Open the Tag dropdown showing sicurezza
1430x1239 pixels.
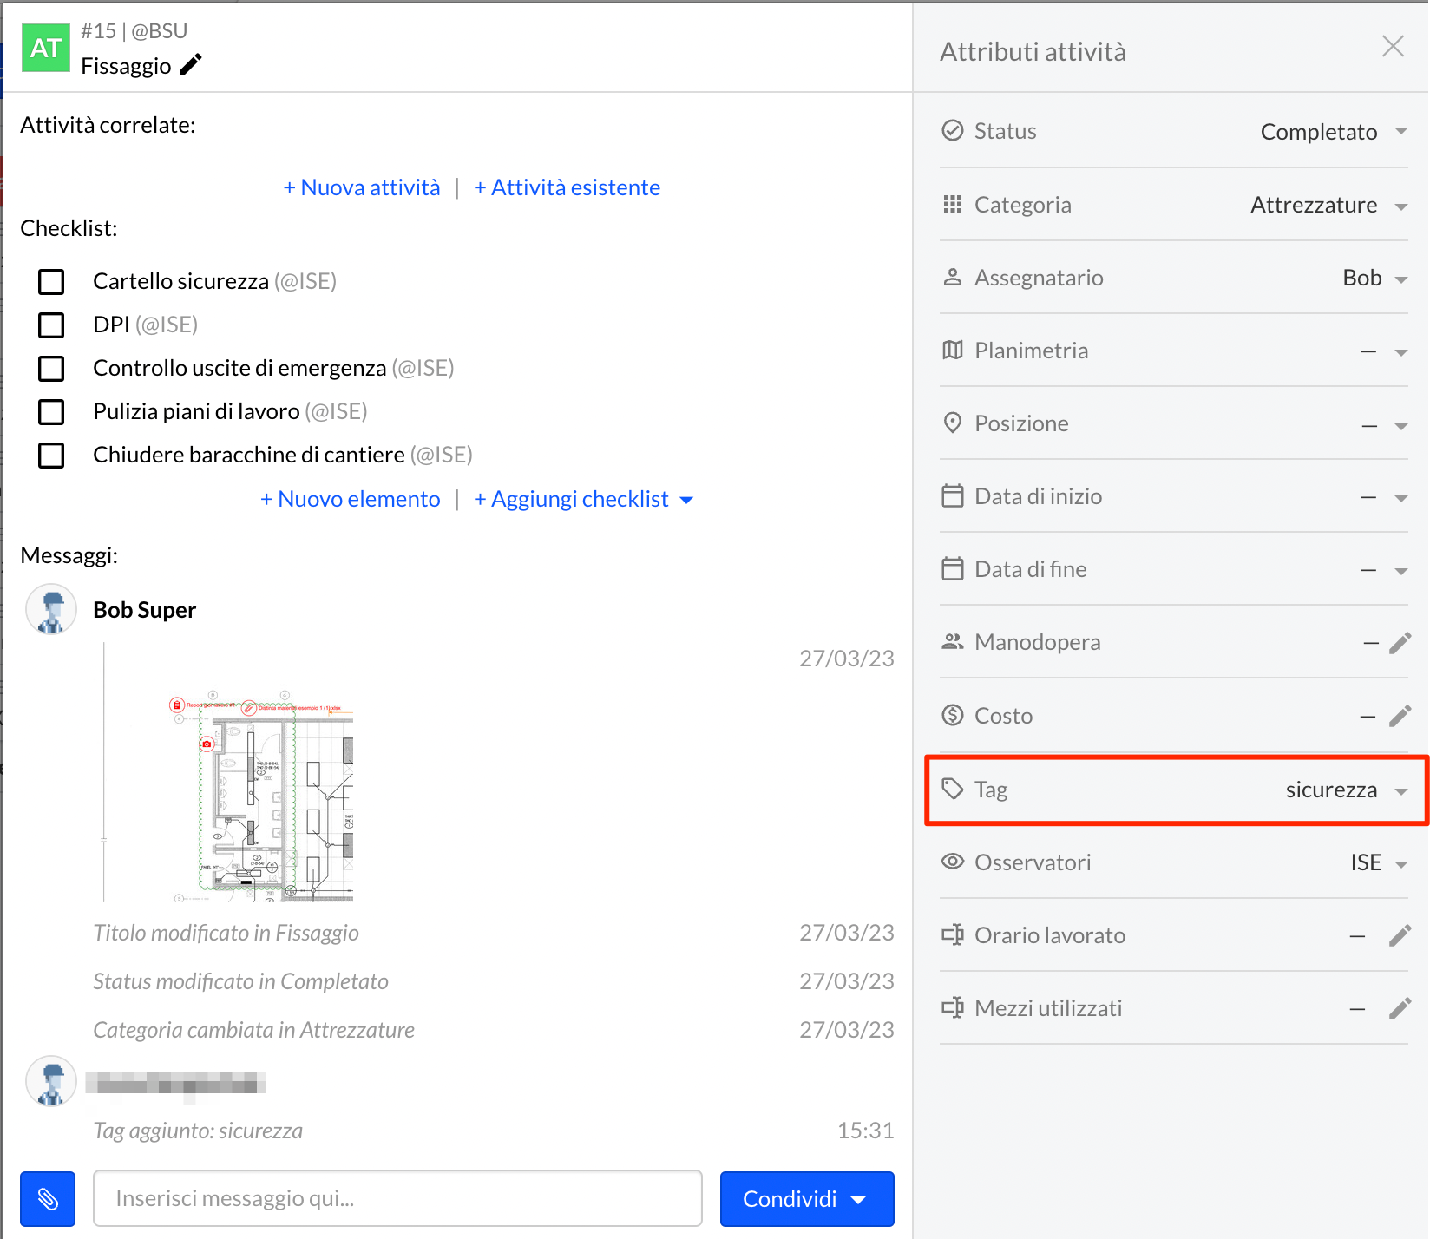(1345, 790)
